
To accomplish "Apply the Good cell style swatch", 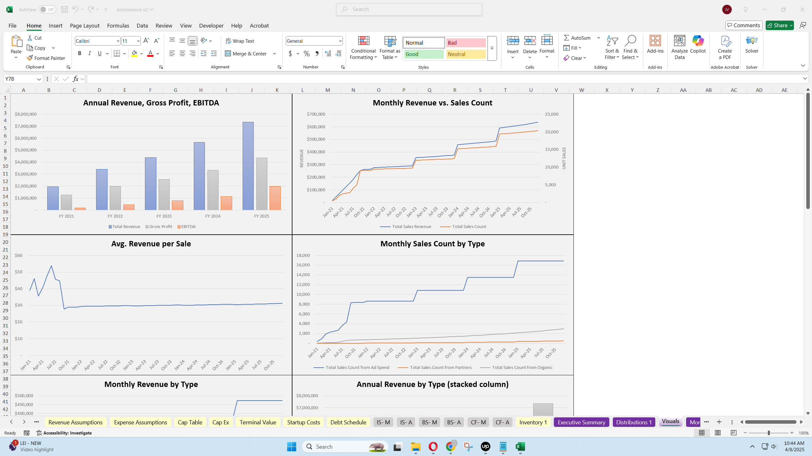I will [x=423, y=54].
